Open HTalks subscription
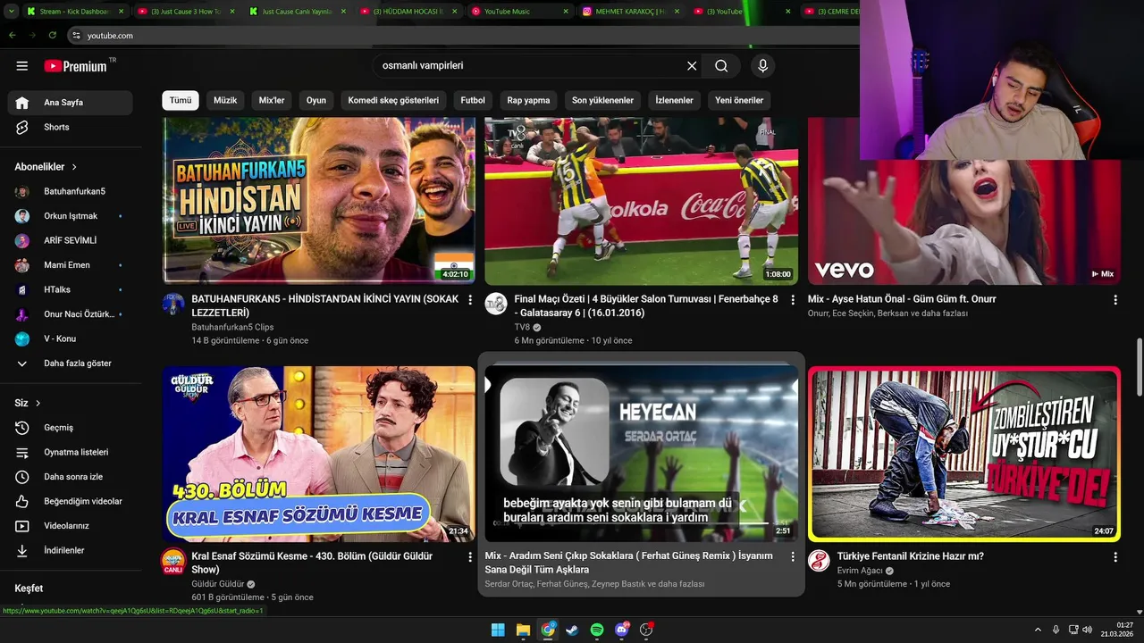Image resolution: width=1144 pixels, height=643 pixels. (x=70, y=289)
